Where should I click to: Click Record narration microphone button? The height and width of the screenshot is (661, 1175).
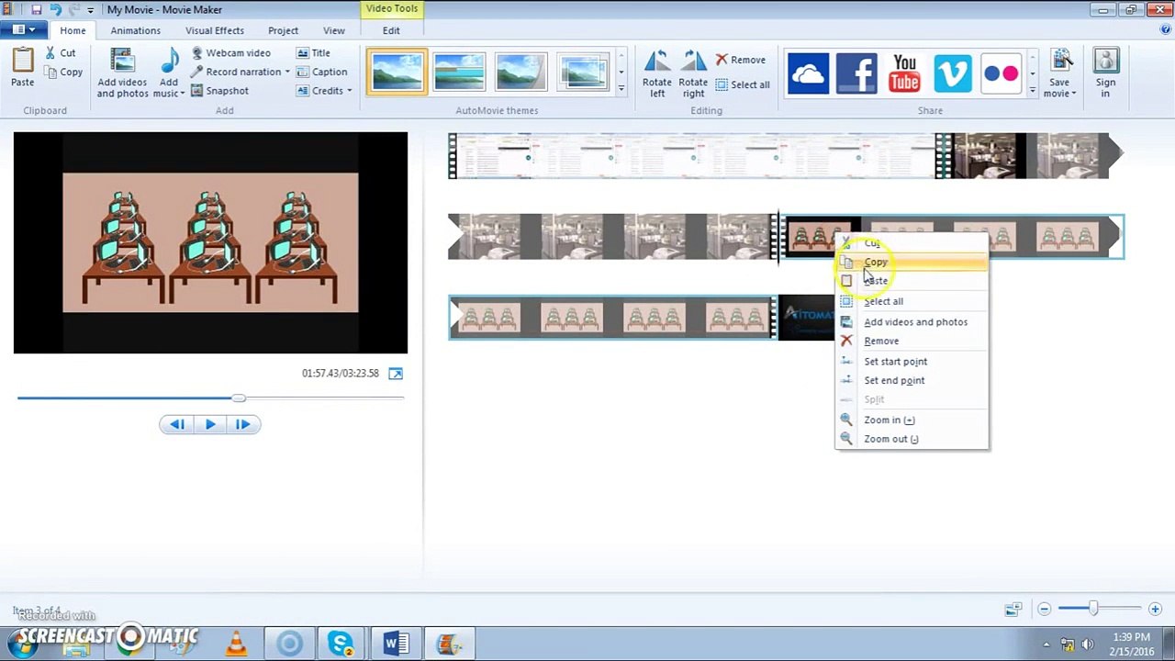click(236, 72)
